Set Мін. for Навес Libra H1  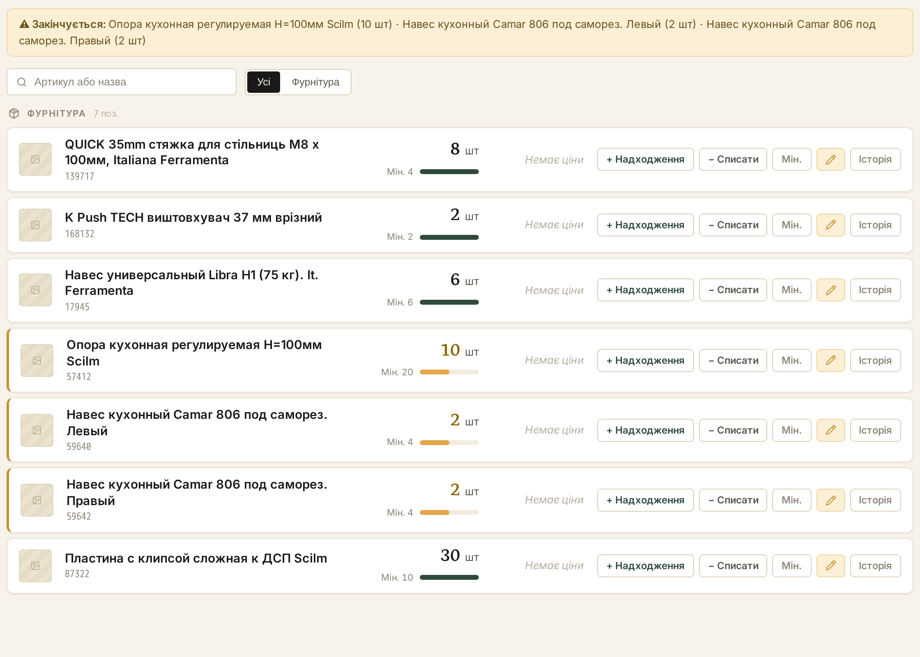click(x=791, y=290)
